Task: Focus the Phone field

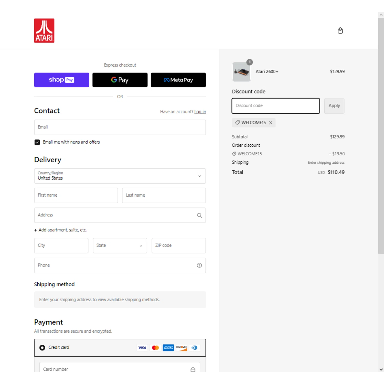Action: coord(120,265)
